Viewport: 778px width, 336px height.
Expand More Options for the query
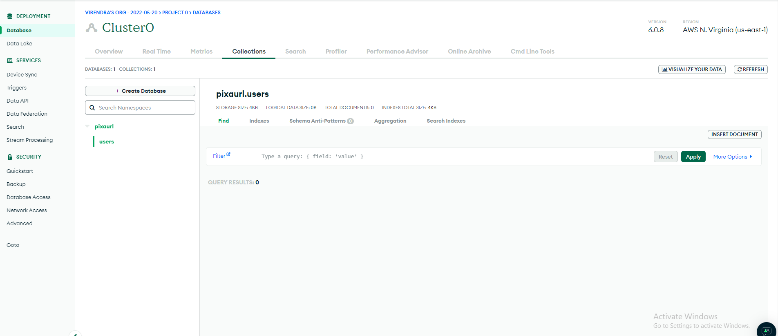[x=732, y=157]
